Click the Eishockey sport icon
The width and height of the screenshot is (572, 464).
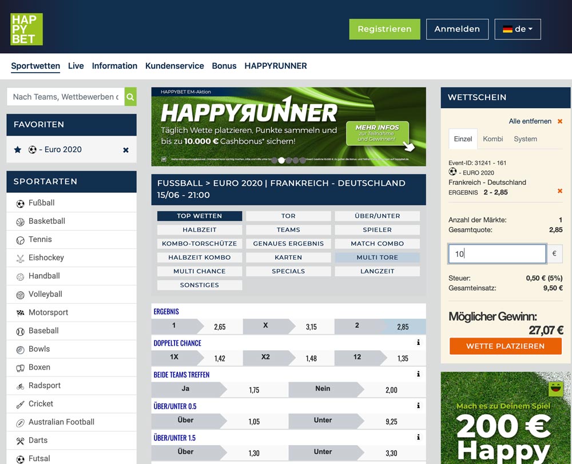point(21,258)
